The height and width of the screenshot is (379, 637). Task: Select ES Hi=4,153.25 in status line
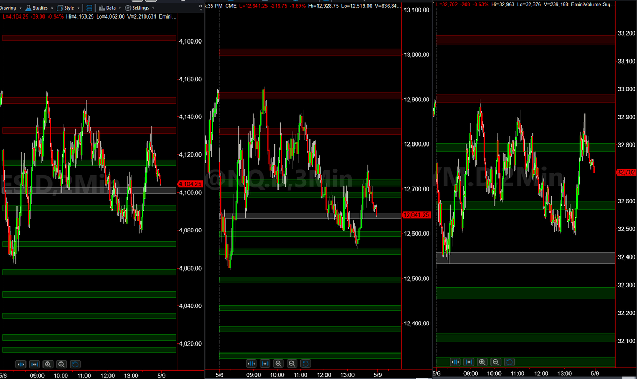(x=79, y=16)
